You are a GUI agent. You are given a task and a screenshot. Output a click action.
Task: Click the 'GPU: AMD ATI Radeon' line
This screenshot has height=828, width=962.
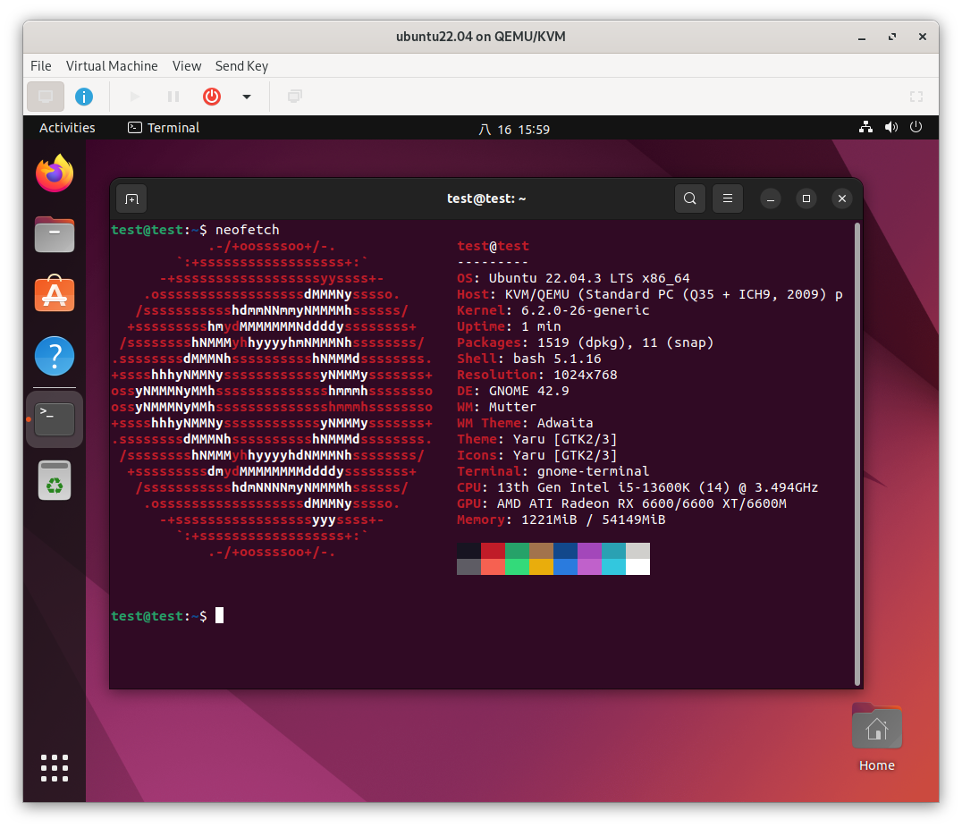click(621, 504)
